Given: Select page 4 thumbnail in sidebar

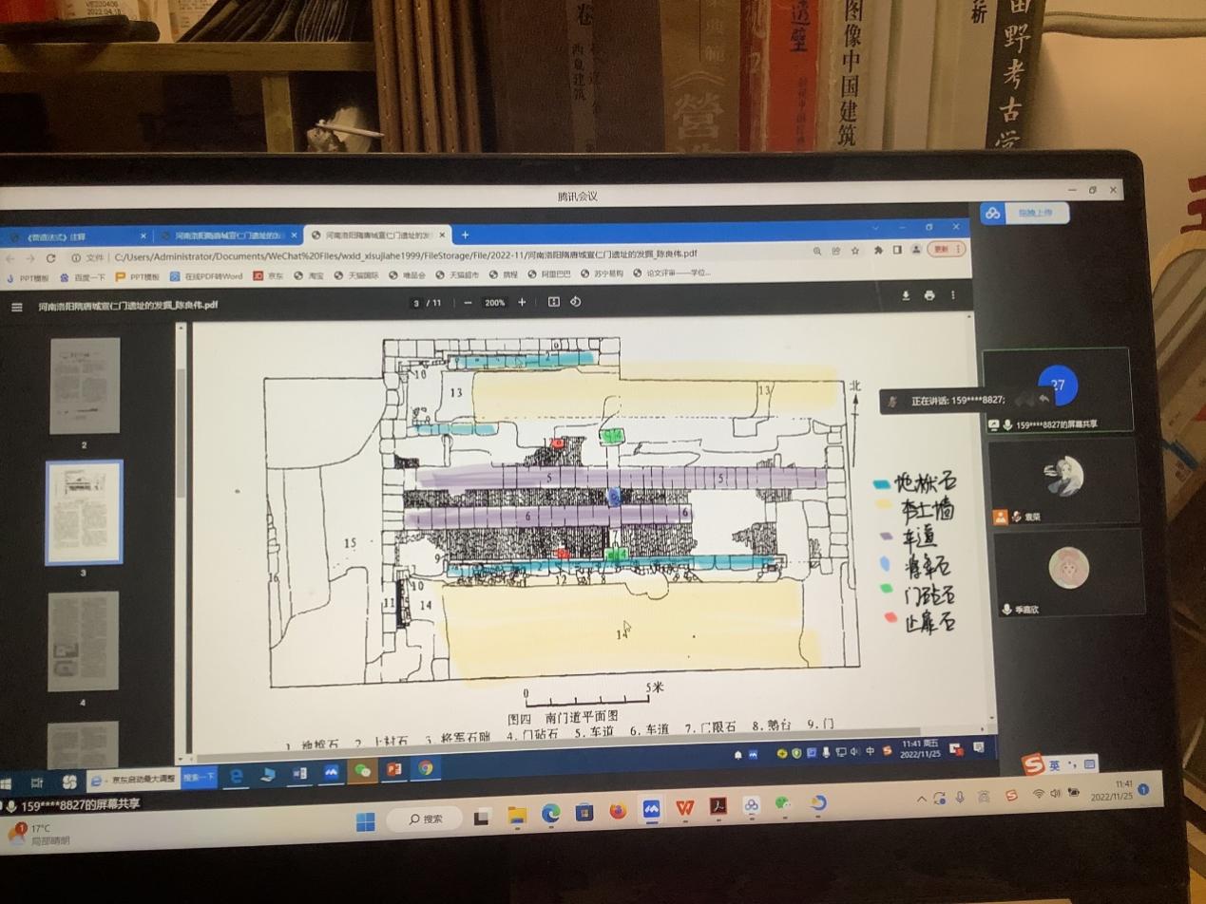Looking at the screenshot, I should point(84,641).
